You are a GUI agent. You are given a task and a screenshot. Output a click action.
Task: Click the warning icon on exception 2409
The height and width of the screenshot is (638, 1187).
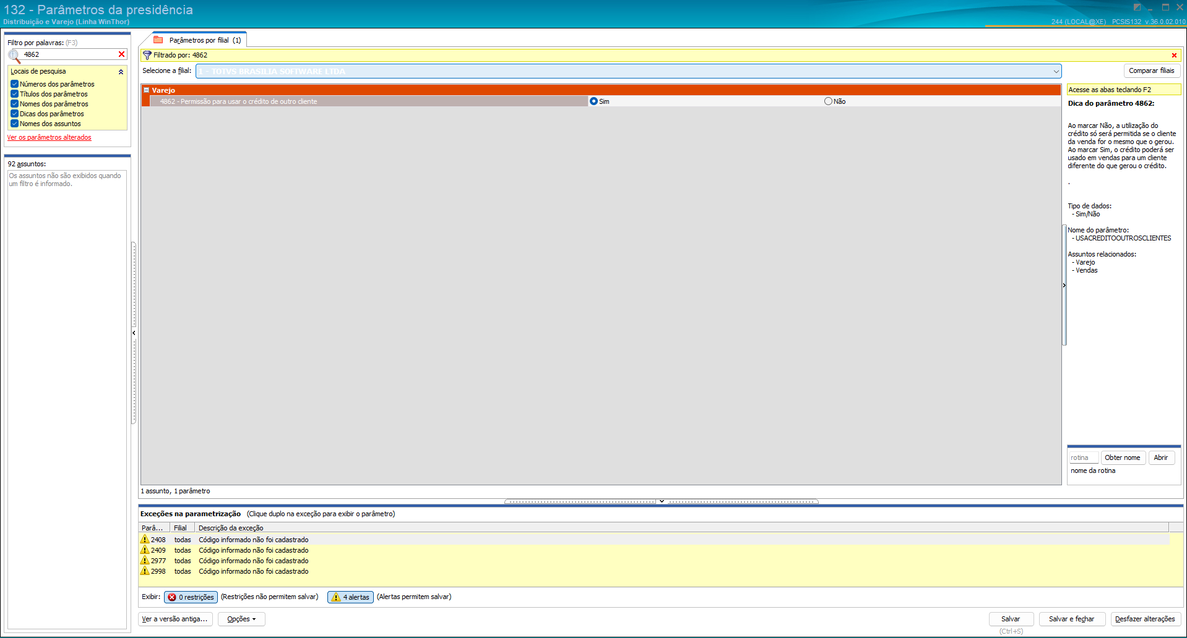coord(145,550)
